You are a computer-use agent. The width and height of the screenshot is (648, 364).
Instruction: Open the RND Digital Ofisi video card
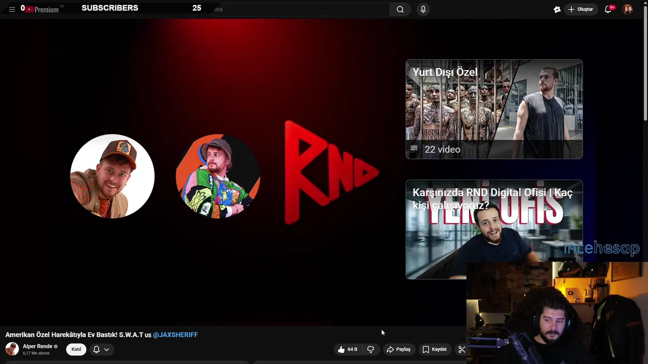tap(494, 229)
